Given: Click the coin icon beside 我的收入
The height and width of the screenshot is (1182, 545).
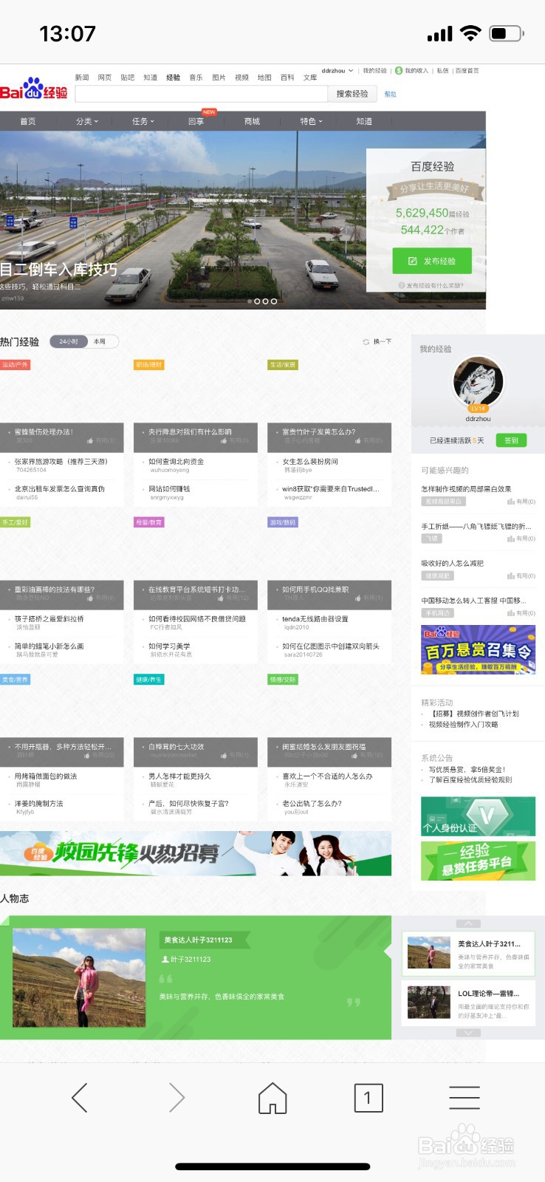Looking at the screenshot, I should pyautogui.click(x=399, y=71).
